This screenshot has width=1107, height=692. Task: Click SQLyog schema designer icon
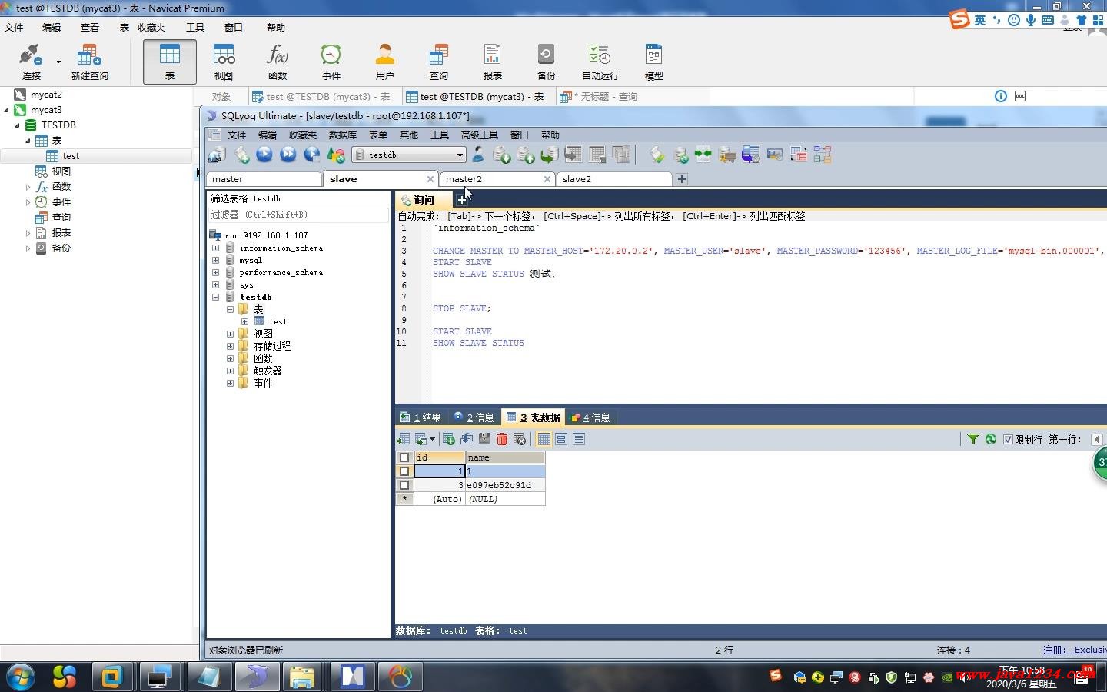point(823,155)
